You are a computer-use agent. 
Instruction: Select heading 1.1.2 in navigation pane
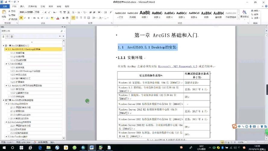(17, 56)
